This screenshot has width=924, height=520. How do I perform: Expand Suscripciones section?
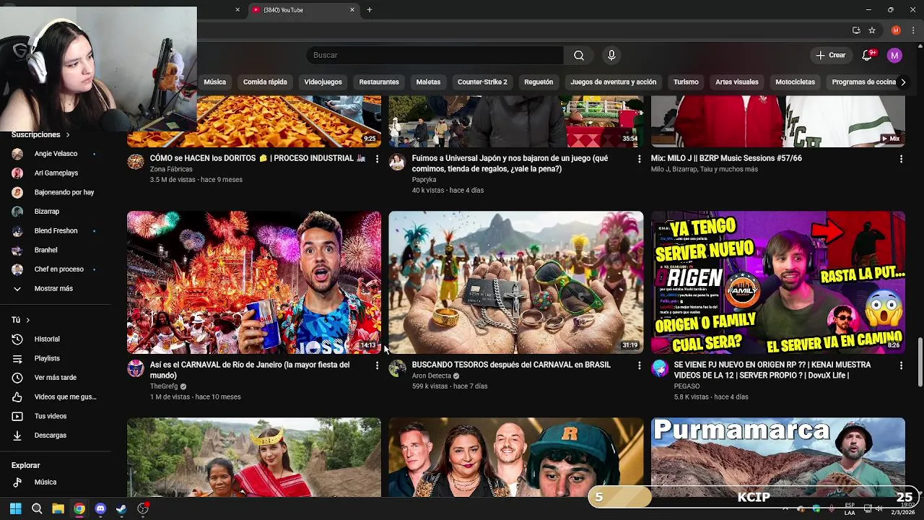click(x=40, y=135)
